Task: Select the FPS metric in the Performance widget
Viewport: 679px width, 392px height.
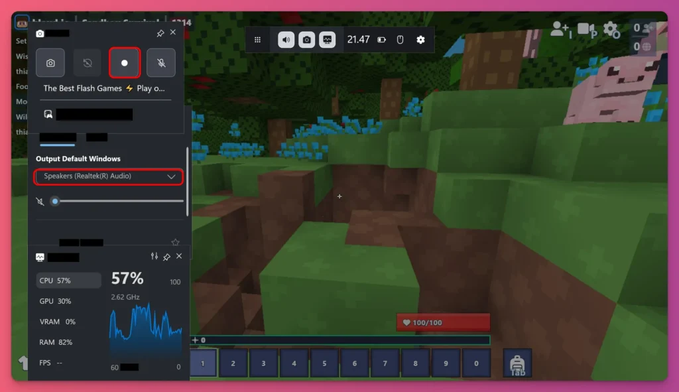Action: click(58, 363)
